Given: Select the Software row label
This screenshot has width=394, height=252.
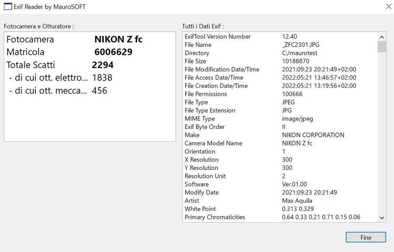Looking at the screenshot, I should click(197, 184).
